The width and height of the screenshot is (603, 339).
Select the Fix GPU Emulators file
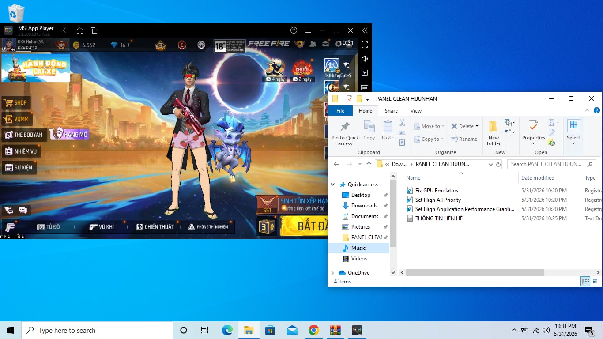tap(437, 191)
